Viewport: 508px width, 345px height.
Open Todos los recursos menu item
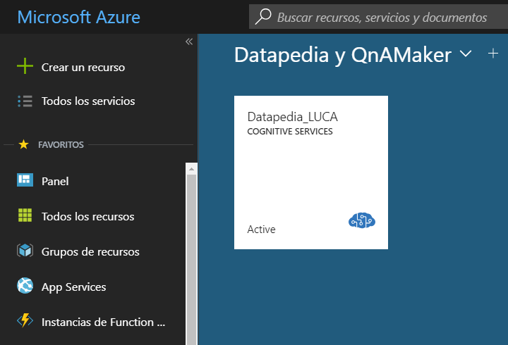[x=87, y=216]
